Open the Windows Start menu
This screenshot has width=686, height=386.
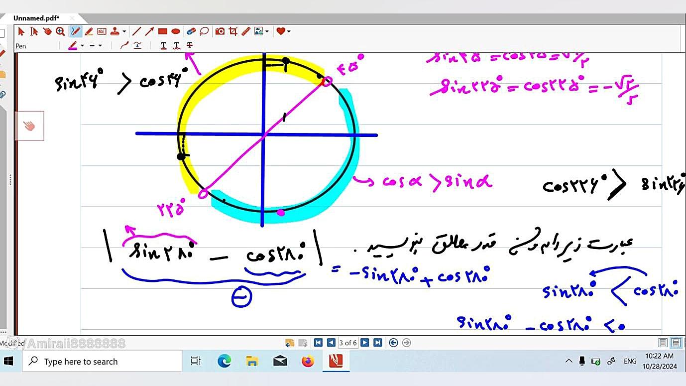[x=8, y=361]
